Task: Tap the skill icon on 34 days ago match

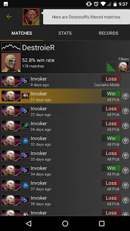Action: pos(25,170)
